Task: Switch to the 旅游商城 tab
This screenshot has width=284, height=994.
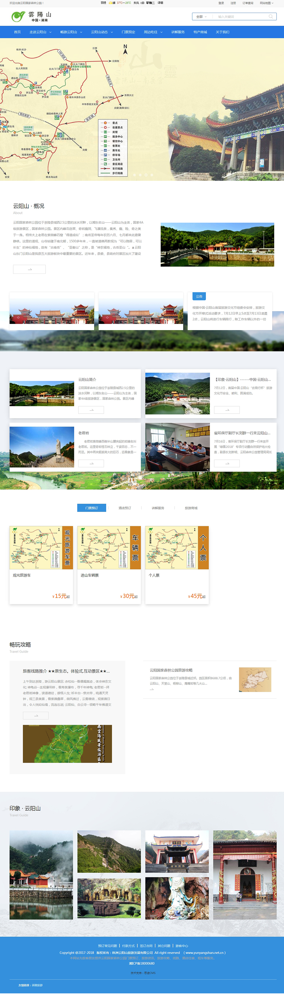Action: pos(191,508)
